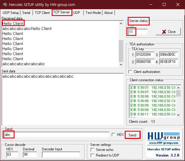
Task: Click the Sent data abcabc text line
Action: click(38, 76)
